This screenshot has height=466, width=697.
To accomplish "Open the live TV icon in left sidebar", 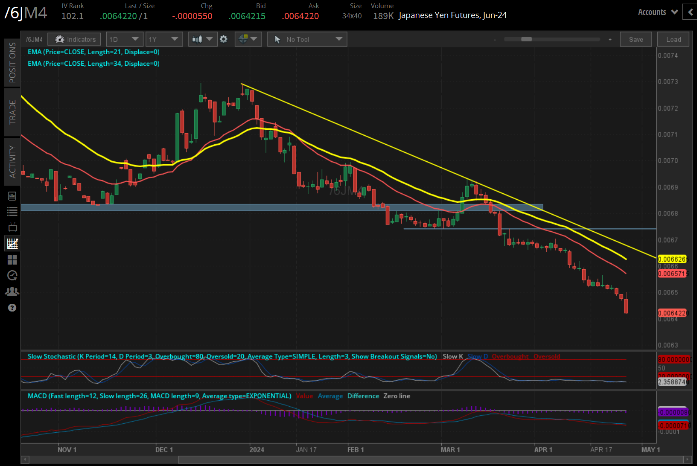I will click(x=12, y=227).
